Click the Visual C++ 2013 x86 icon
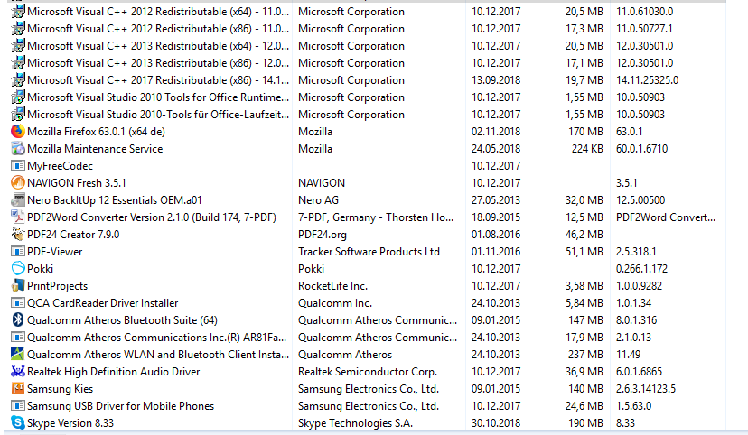748x435 pixels. click(x=18, y=63)
